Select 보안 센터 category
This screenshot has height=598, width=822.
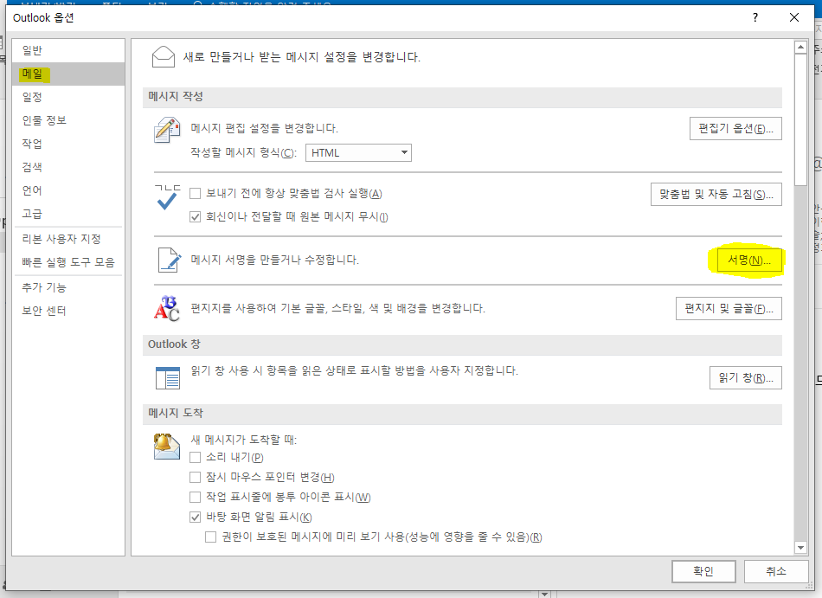pos(68,311)
